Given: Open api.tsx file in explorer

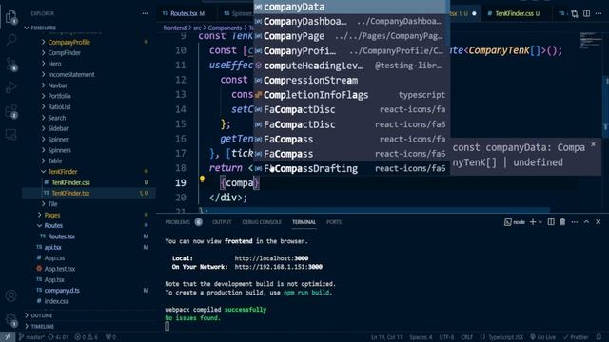Looking at the screenshot, I should (53, 247).
